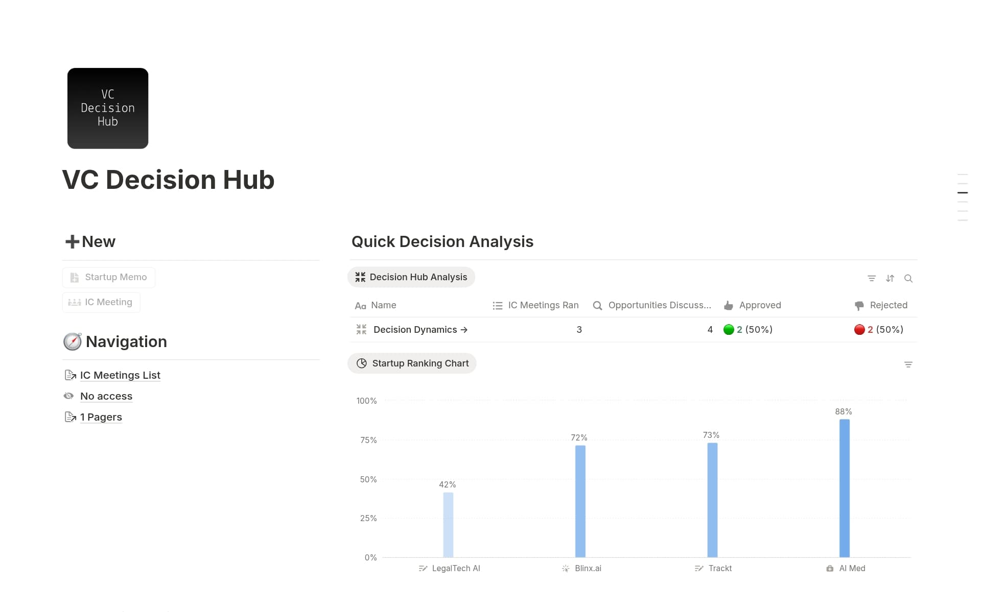This screenshot has height=612, width=981.
Task: Click the AI Med 88% bar
Action: (844, 487)
